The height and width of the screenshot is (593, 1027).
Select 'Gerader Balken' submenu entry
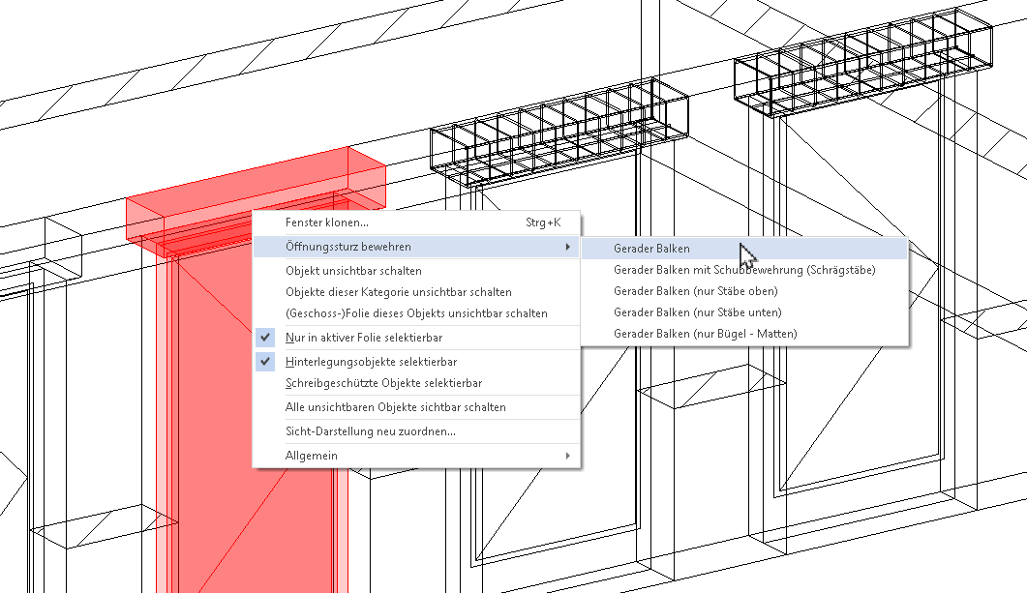(744, 249)
